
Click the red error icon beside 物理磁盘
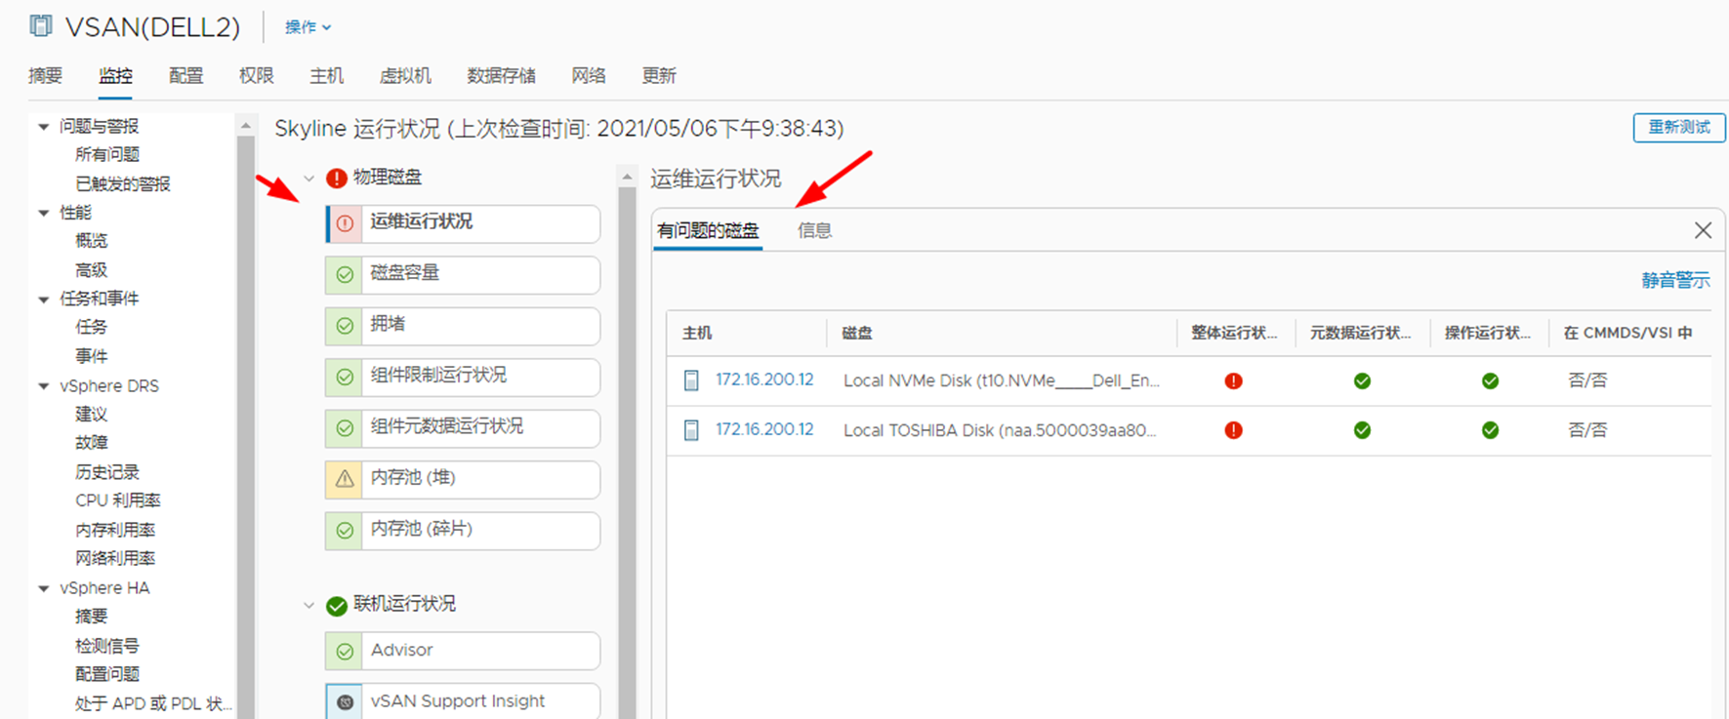(337, 178)
